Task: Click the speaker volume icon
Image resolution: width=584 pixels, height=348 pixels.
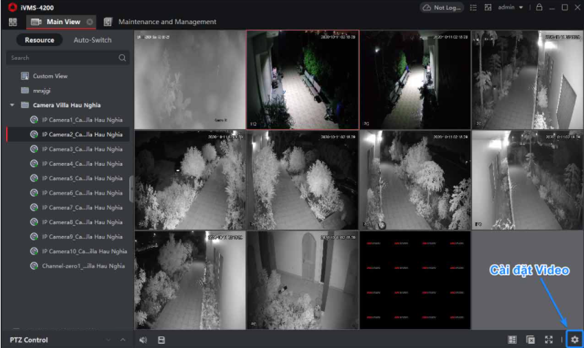Action: (143, 340)
